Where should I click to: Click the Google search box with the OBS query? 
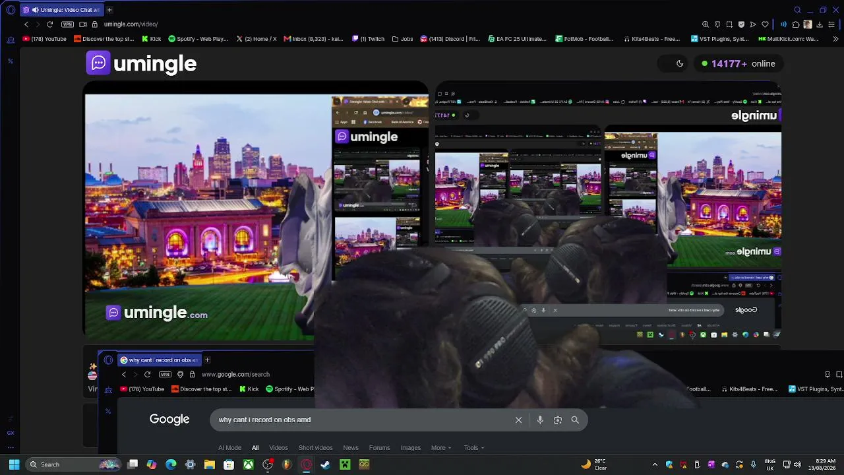point(398,420)
